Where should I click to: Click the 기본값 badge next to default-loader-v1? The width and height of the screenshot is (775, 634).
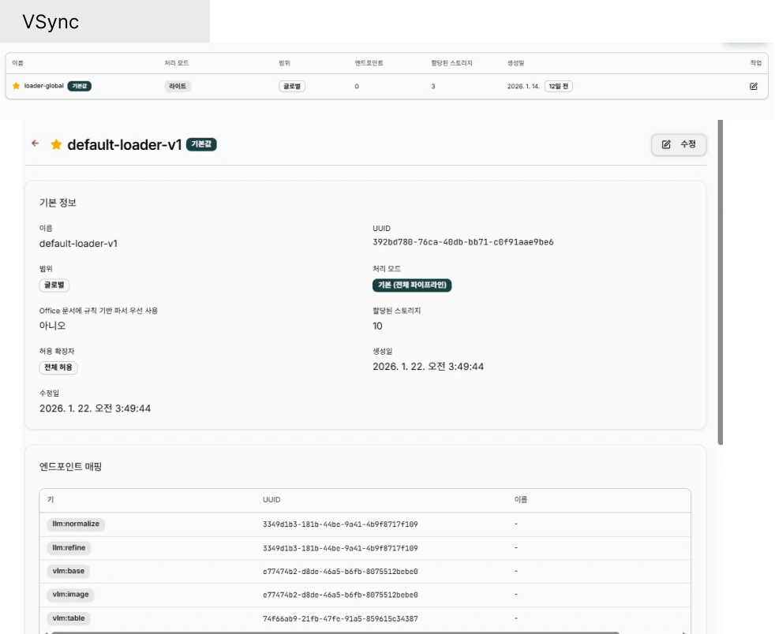(201, 144)
